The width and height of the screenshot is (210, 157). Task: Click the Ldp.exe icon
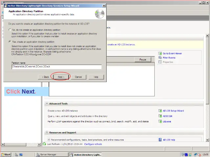pyautogui.click(x=160, y=121)
